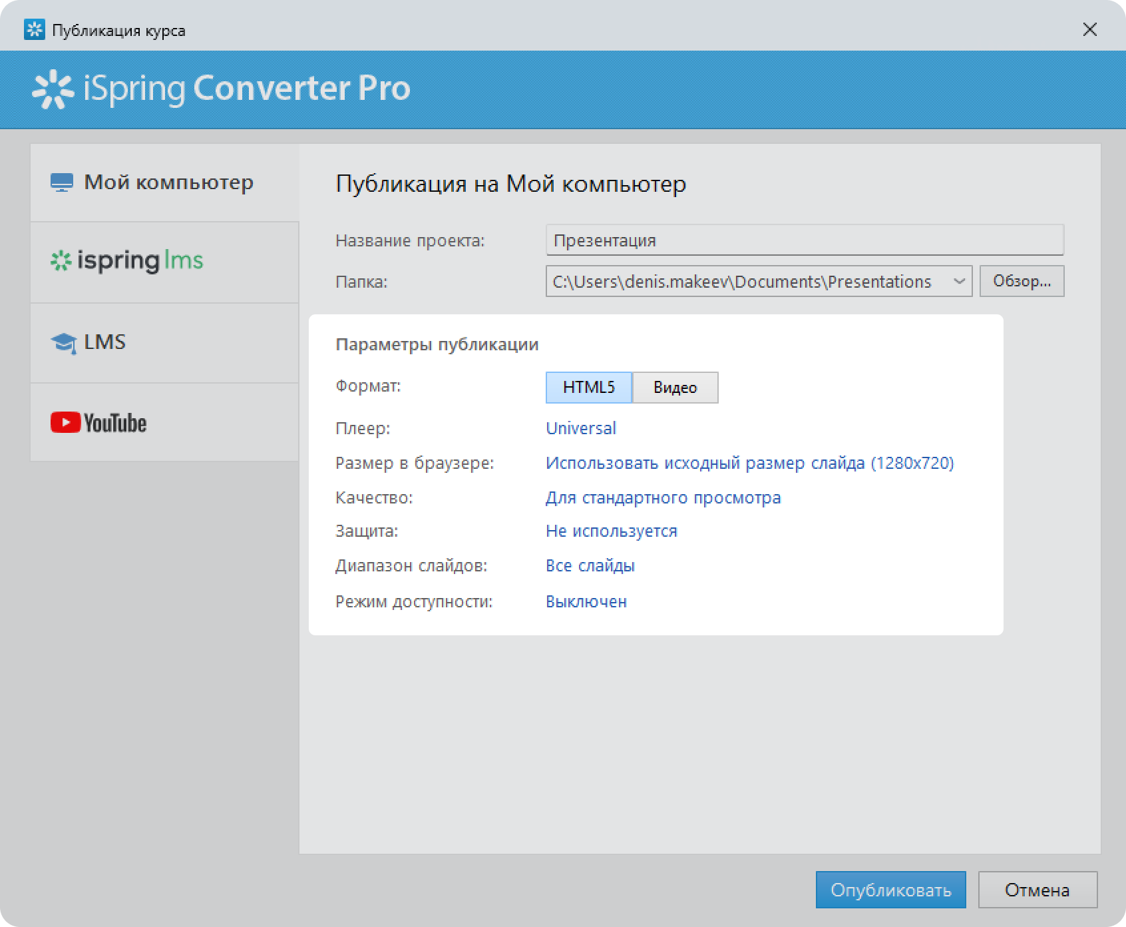Click the Публикация на Мой компьютер heading

click(x=510, y=184)
